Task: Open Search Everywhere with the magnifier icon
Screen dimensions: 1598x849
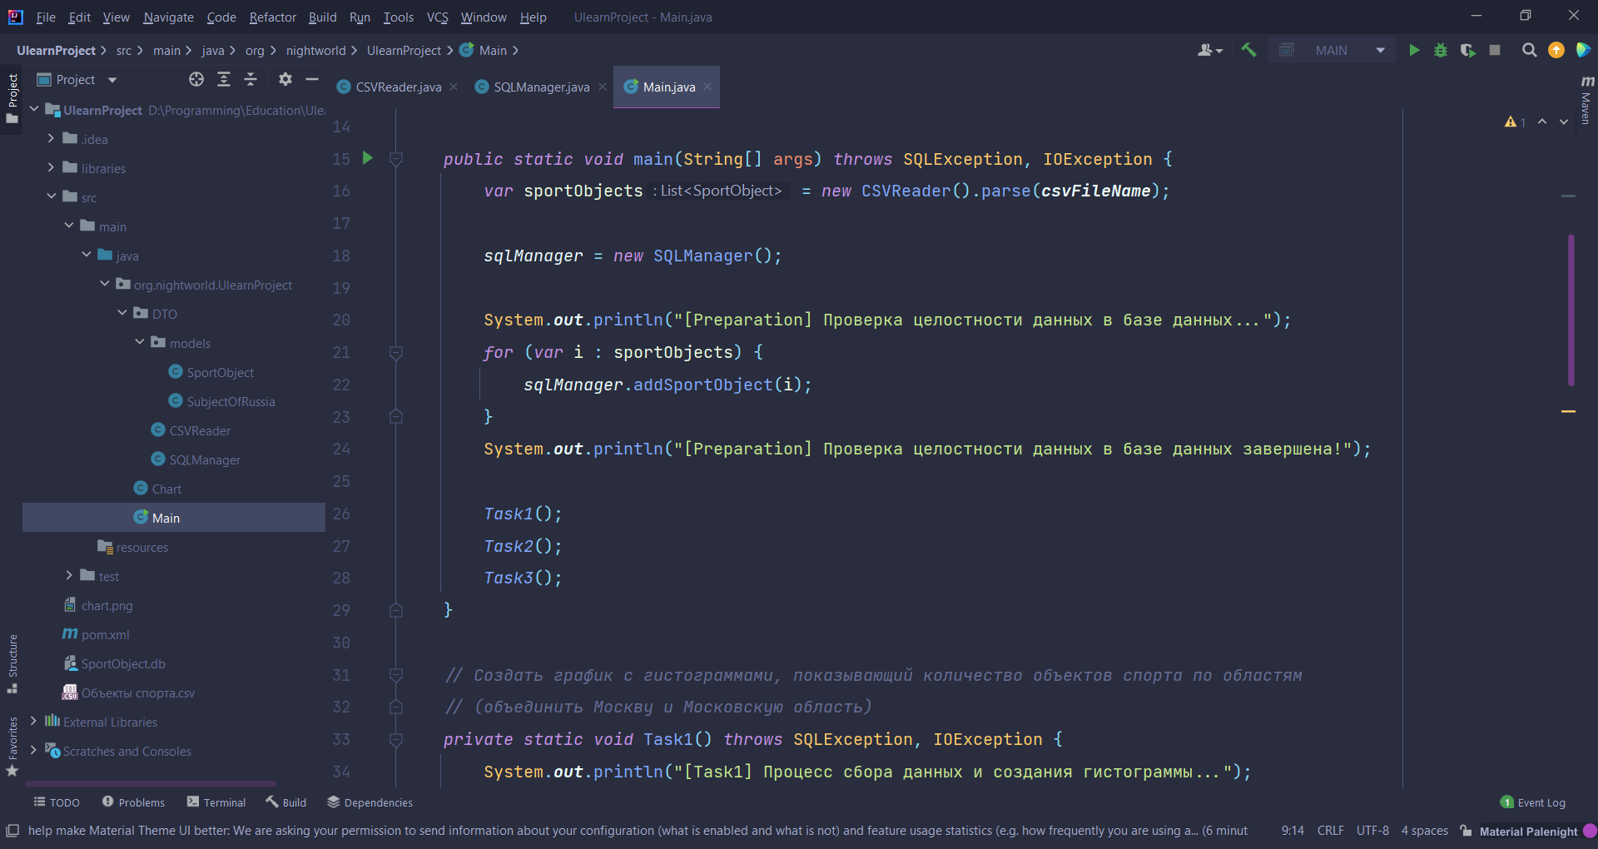Action: 1529,50
